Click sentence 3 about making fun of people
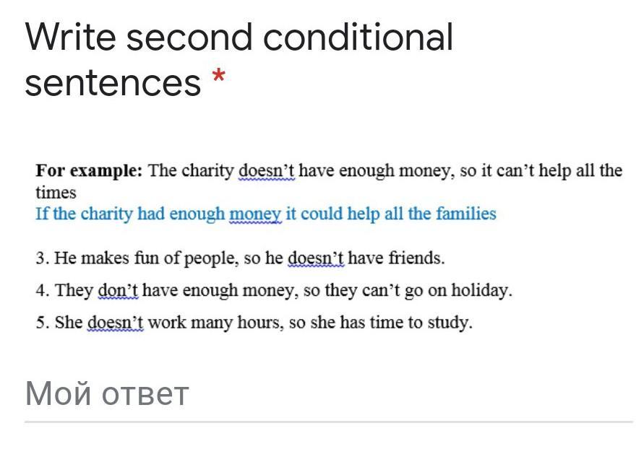Image resolution: width=636 pixels, height=462 pixels. 240,258
